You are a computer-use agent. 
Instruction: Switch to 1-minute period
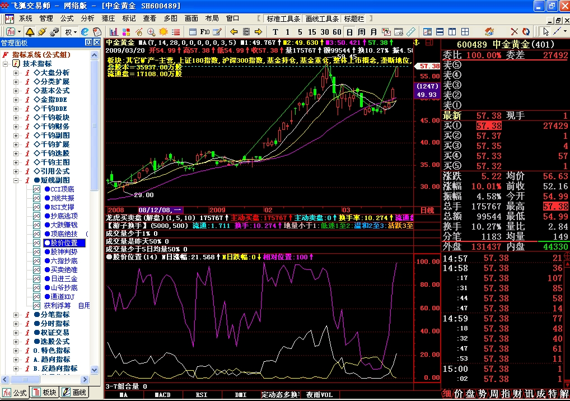click(287, 32)
